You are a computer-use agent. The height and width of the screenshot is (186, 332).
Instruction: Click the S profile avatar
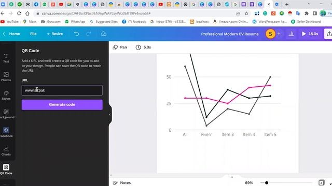tap(270, 34)
